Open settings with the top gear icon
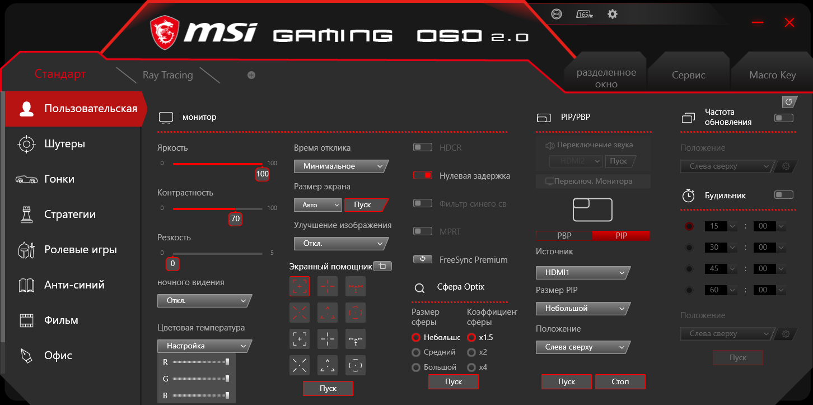Viewport: 813px width, 405px height. (x=613, y=14)
